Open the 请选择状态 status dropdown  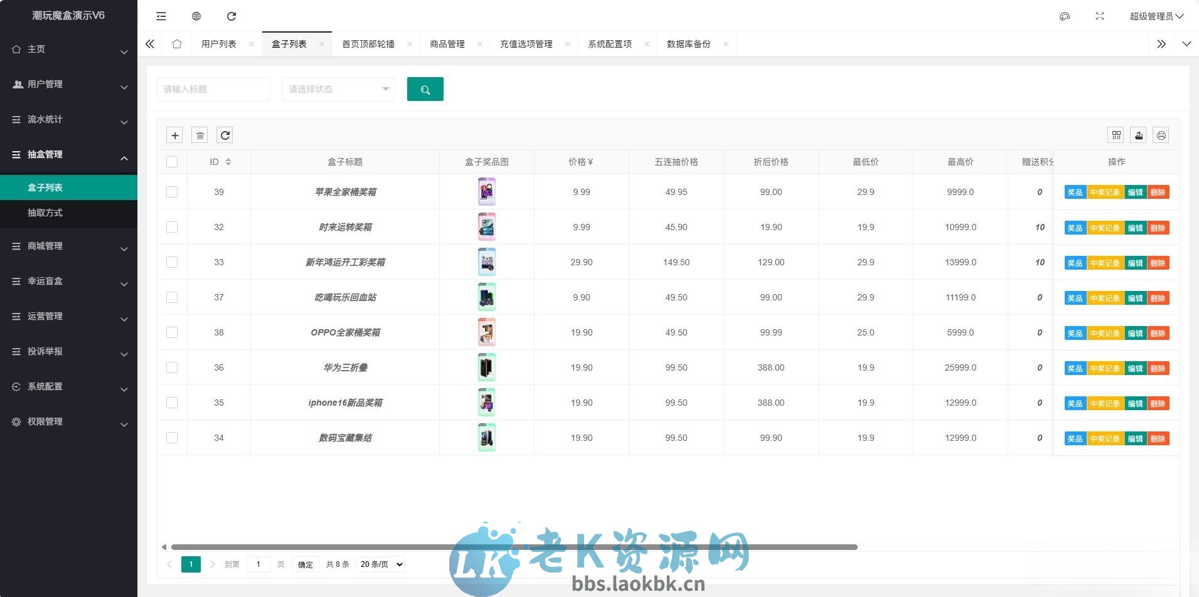pos(338,89)
